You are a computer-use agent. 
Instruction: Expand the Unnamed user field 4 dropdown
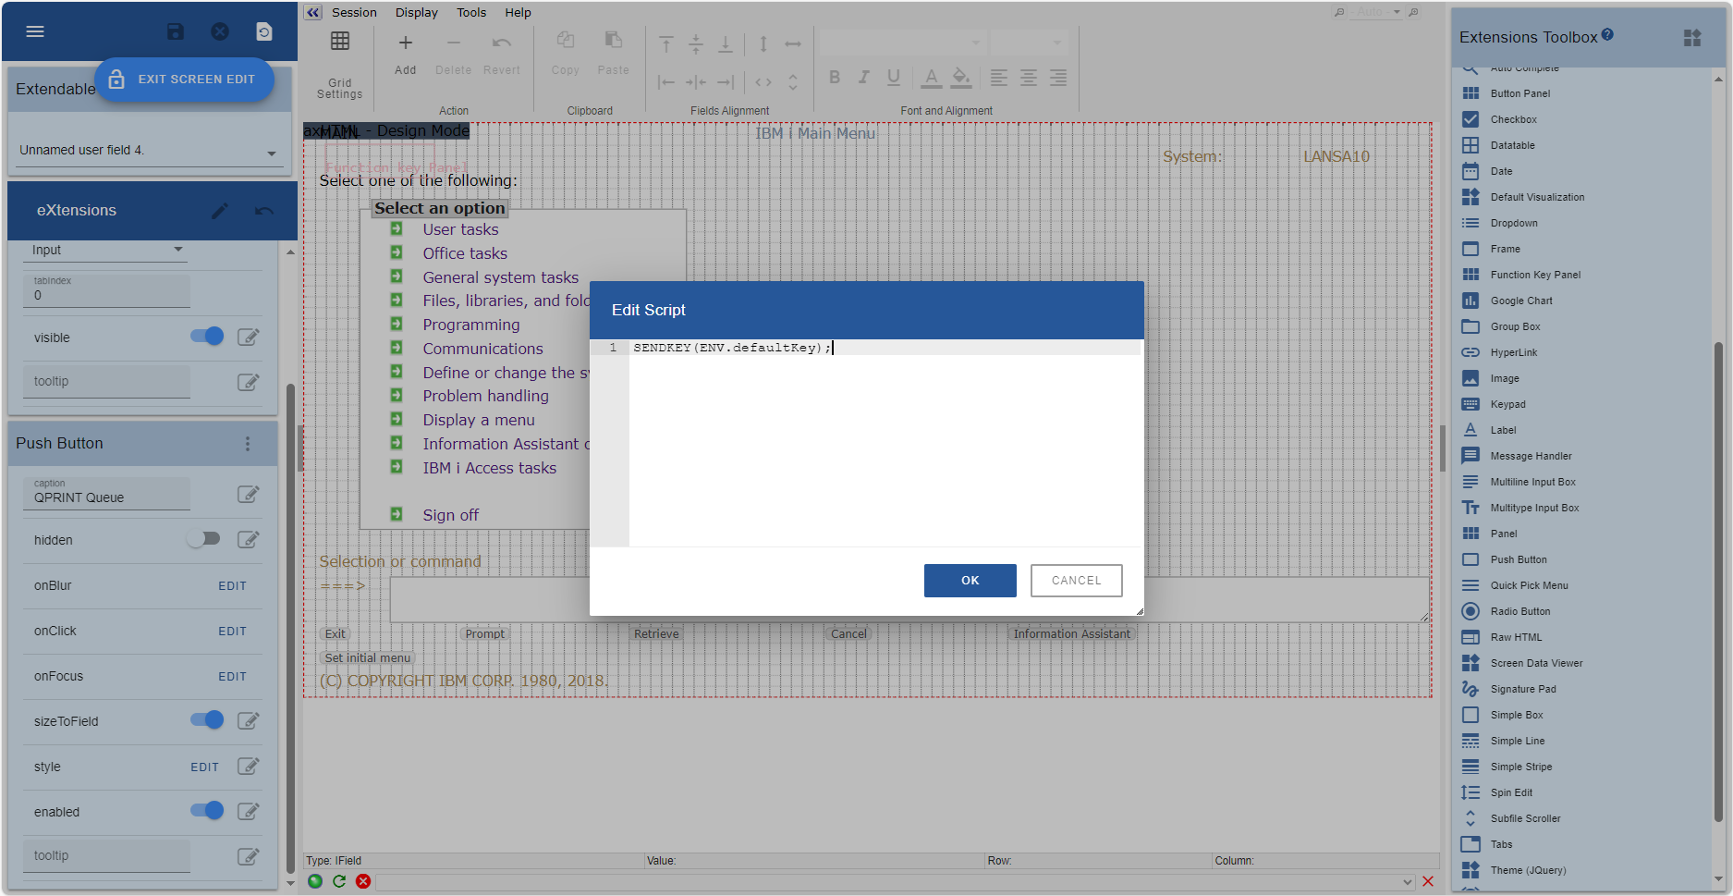(272, 153)
